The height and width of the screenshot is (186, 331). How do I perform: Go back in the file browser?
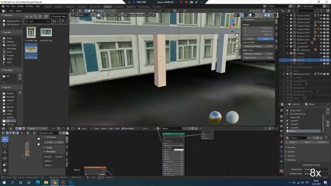[x=26, y=17]
